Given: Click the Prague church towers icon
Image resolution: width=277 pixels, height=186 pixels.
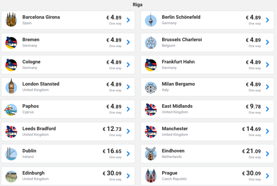Looking at the screenshot, I should [151, 176].
